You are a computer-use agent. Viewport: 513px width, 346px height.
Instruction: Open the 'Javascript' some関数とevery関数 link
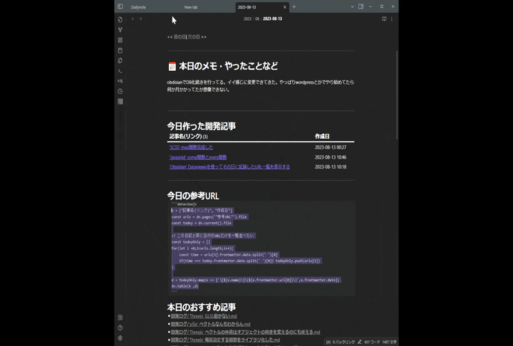point(198,157)
